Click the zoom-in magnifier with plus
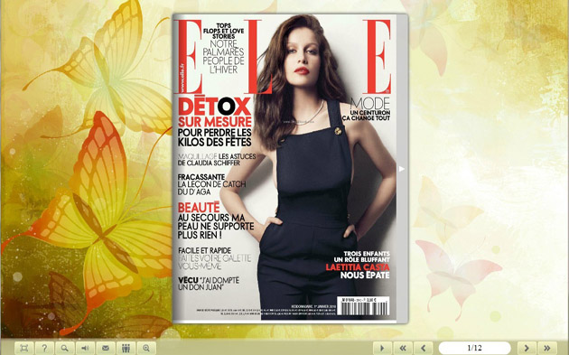This screenshot has width=569, height=355. pos(146,348)
